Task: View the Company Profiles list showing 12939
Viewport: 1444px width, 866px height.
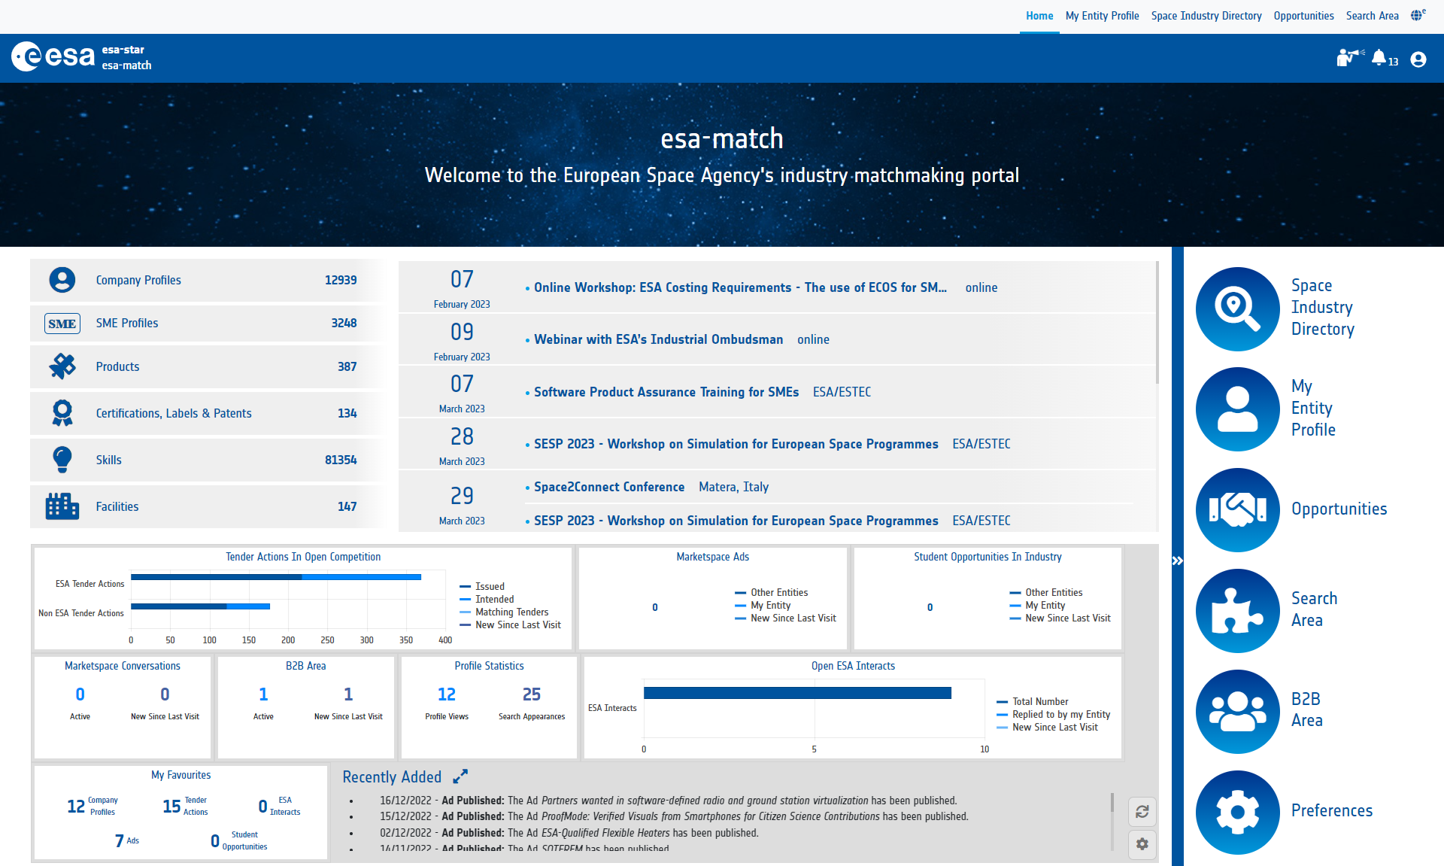Action: (138, 280)
